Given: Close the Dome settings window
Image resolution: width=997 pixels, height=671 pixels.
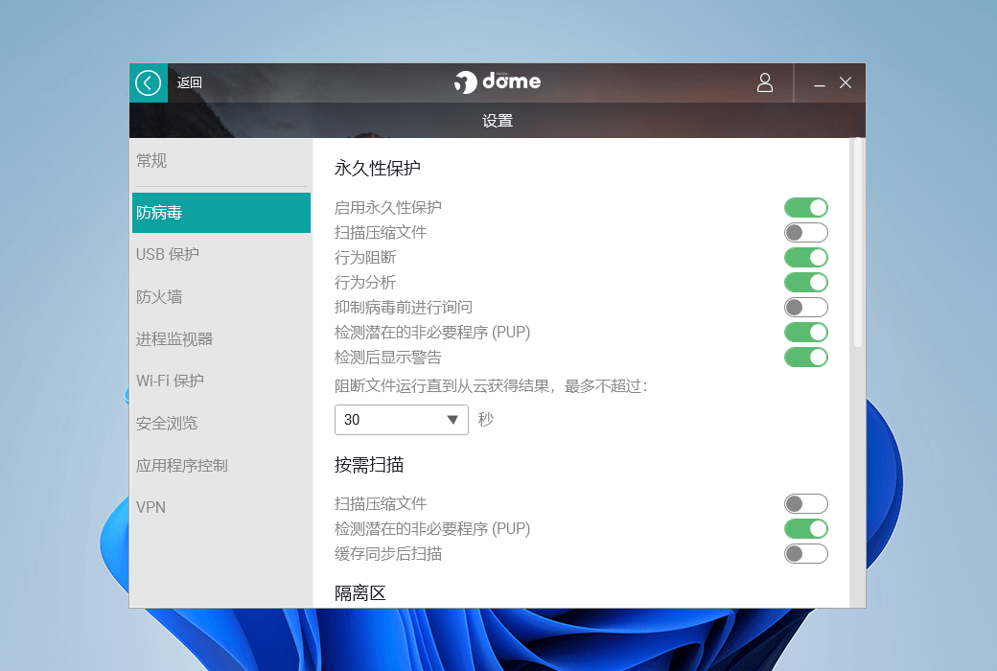Looking at the screenshot, I should point(846,83).
